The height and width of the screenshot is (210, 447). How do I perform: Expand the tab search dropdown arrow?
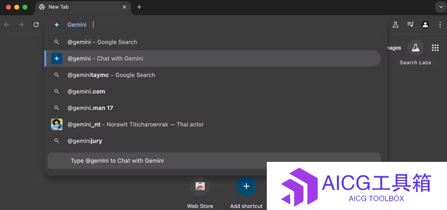440,7
